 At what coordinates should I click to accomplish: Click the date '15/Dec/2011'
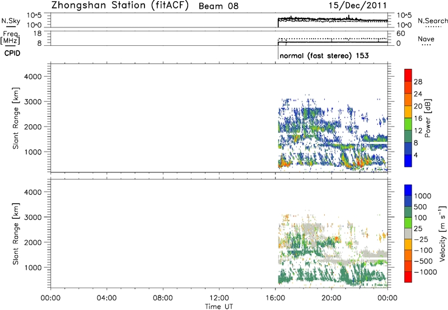(x=357, y=6)
